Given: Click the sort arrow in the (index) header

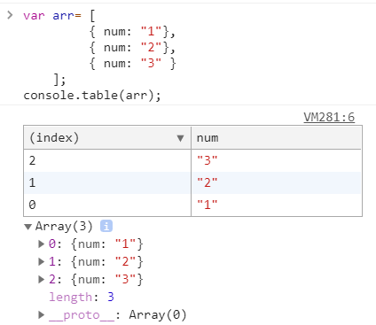Looking at the screenshot, I should pyautogui.click(x=180, y=138).
